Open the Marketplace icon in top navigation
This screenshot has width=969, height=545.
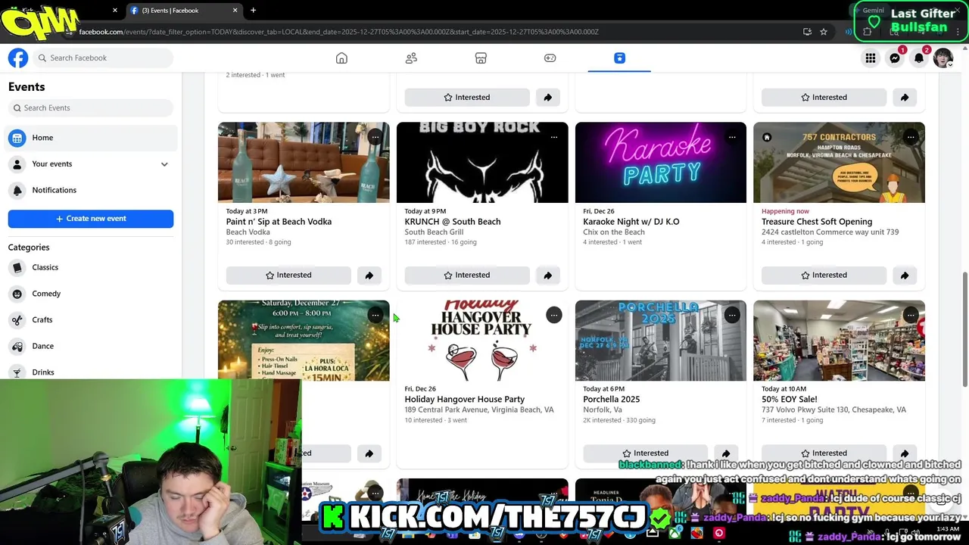tap(480, 58)
